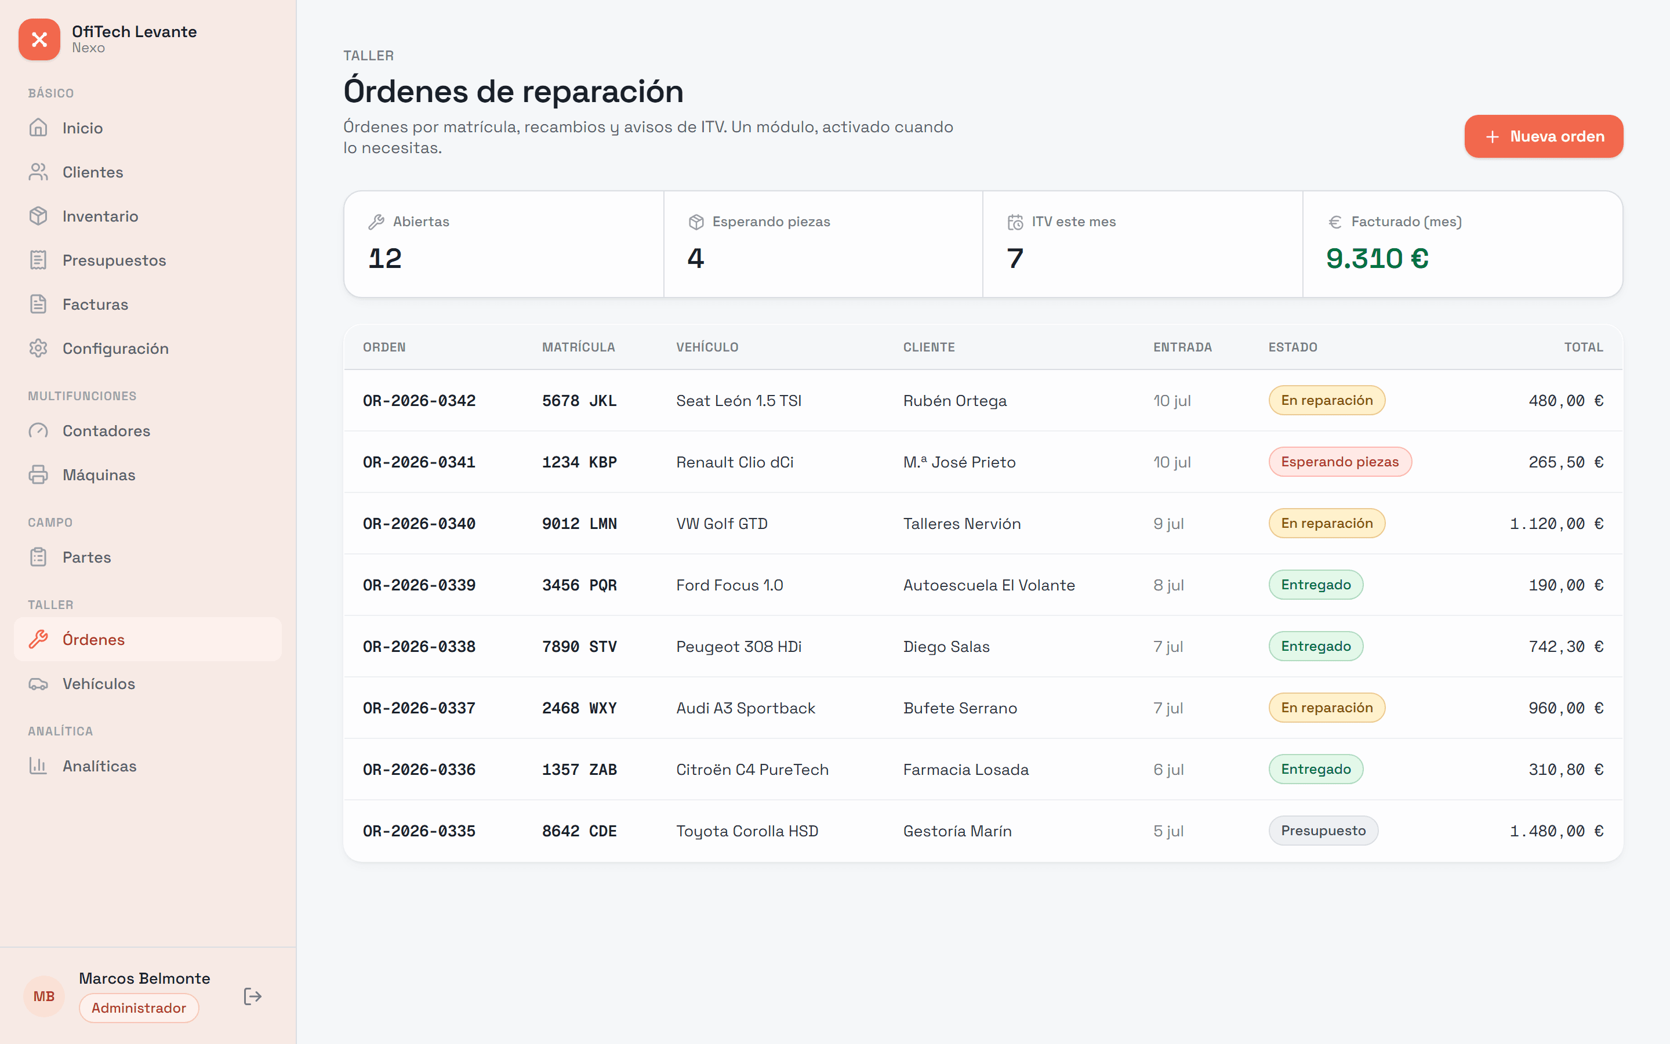Click the plus icon on Nueva orden

click(1493, 137)
